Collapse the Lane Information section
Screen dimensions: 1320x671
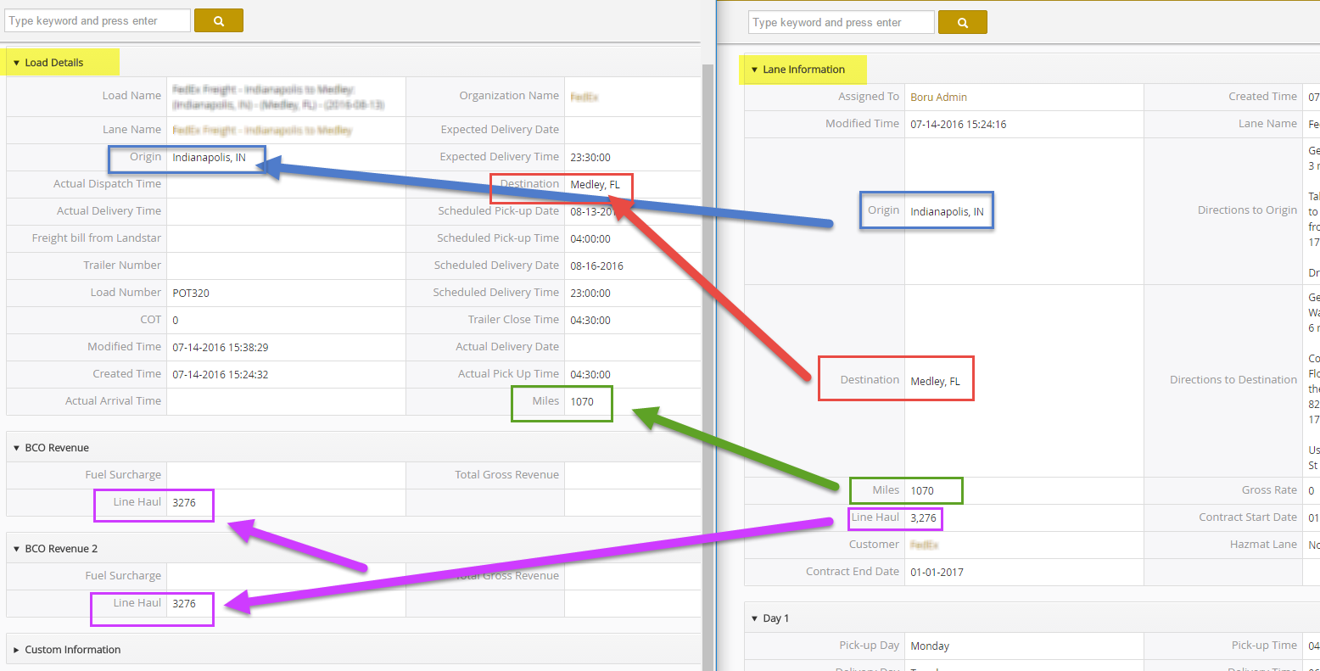click(754, 70)
